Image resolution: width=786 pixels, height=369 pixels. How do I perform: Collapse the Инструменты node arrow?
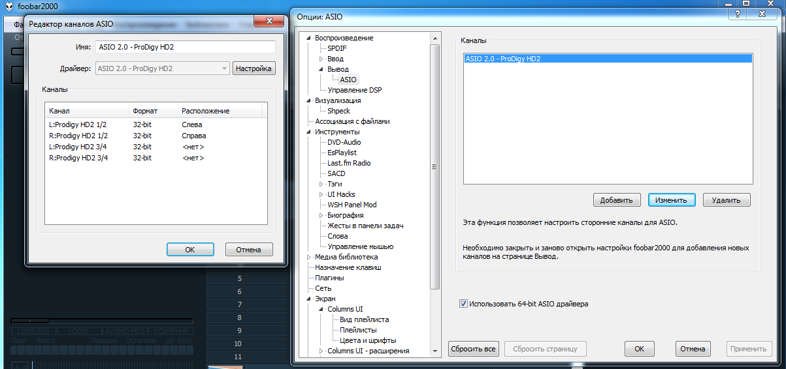(310, 132)
